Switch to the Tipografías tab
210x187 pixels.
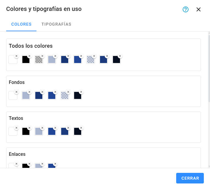56,24
